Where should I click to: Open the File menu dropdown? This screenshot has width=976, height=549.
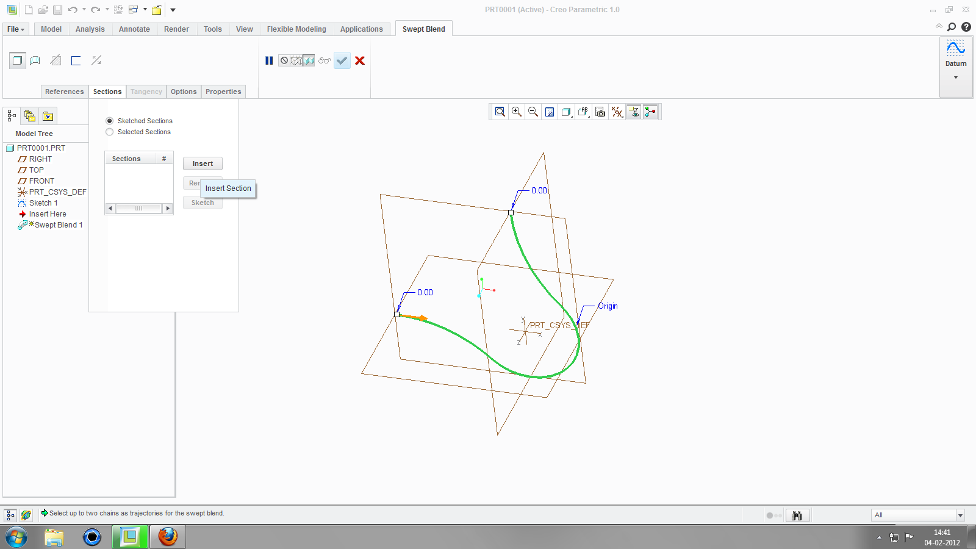pos(16,29)
